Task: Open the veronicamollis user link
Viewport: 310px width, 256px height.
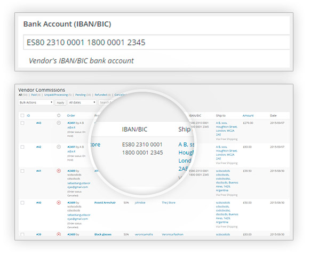Action: coord(144,235)
